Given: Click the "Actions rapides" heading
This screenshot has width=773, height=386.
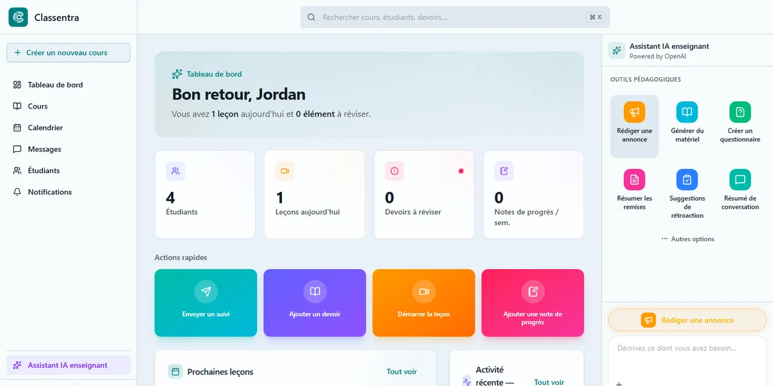Looking at the screenshot, I should click(x=181, y=258).
